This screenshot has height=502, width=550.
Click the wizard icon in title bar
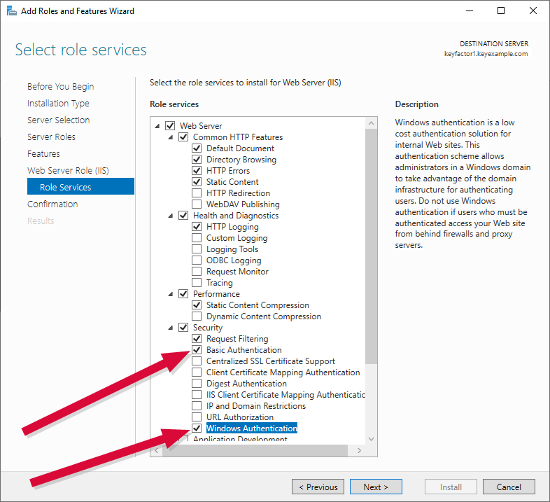(12, 11)
